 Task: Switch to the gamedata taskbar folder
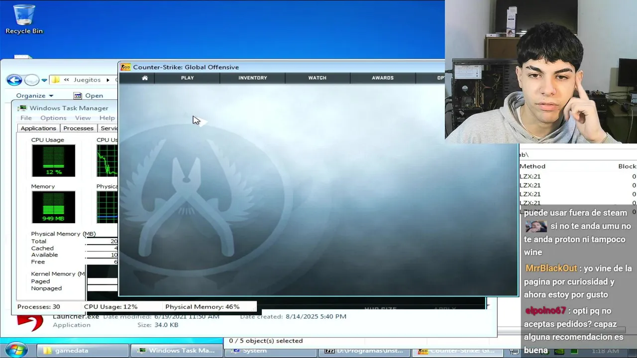[x=83, y=351]
